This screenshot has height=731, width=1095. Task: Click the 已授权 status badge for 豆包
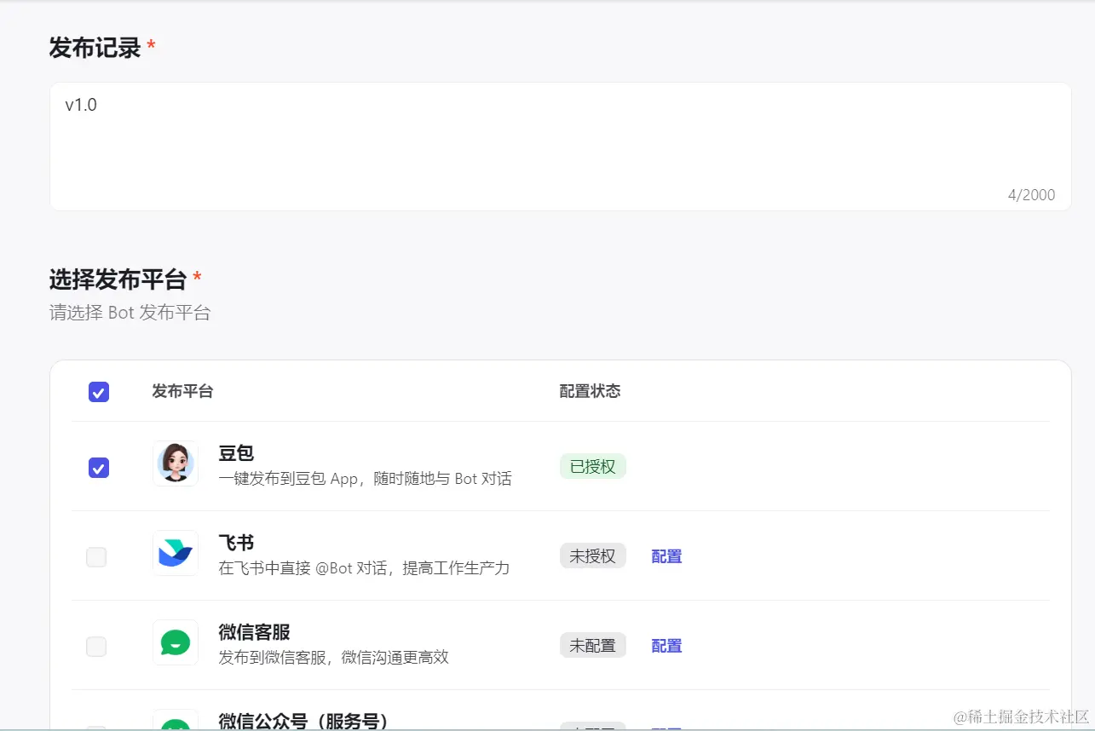(x=593, y=467)
